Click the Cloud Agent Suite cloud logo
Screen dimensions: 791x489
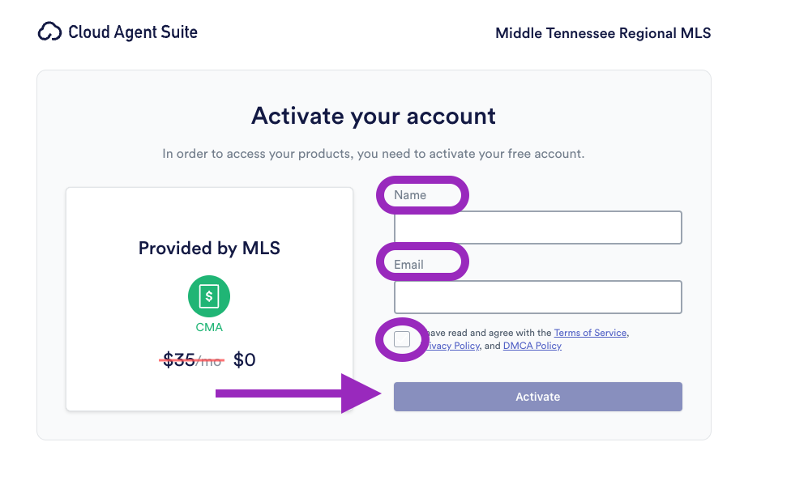[x=50, y=32]
